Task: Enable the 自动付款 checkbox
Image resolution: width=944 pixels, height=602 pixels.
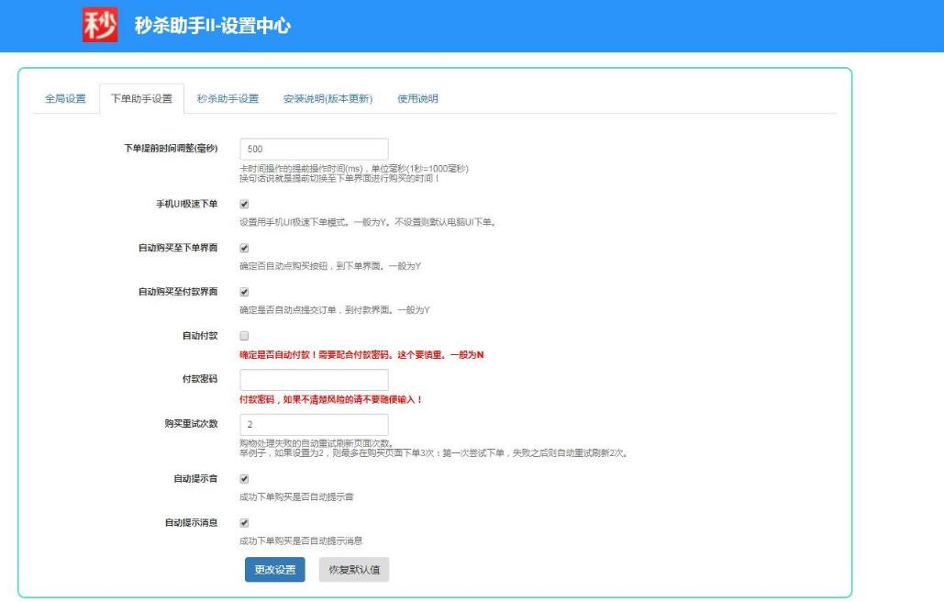Action: [x=244, y=337]
